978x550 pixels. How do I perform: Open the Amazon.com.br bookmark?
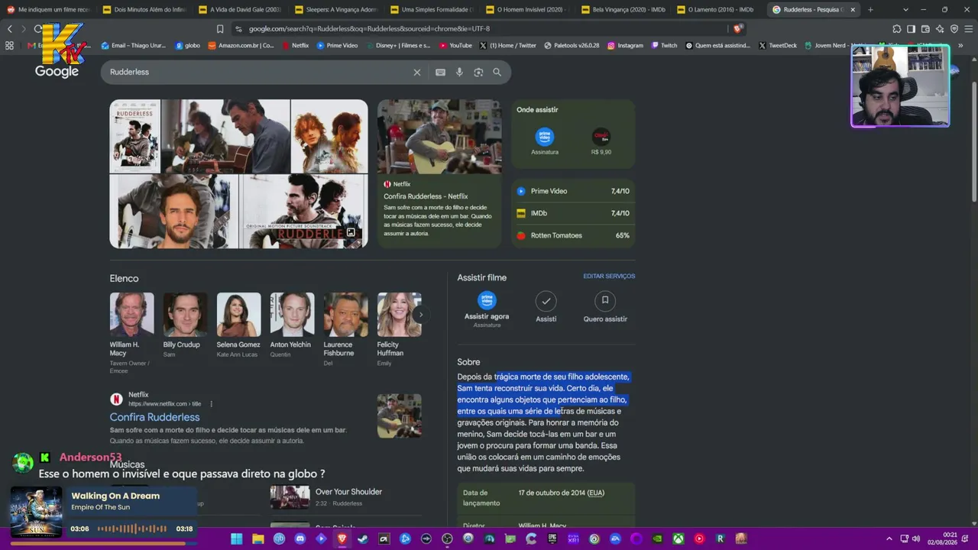pos(241,45)
